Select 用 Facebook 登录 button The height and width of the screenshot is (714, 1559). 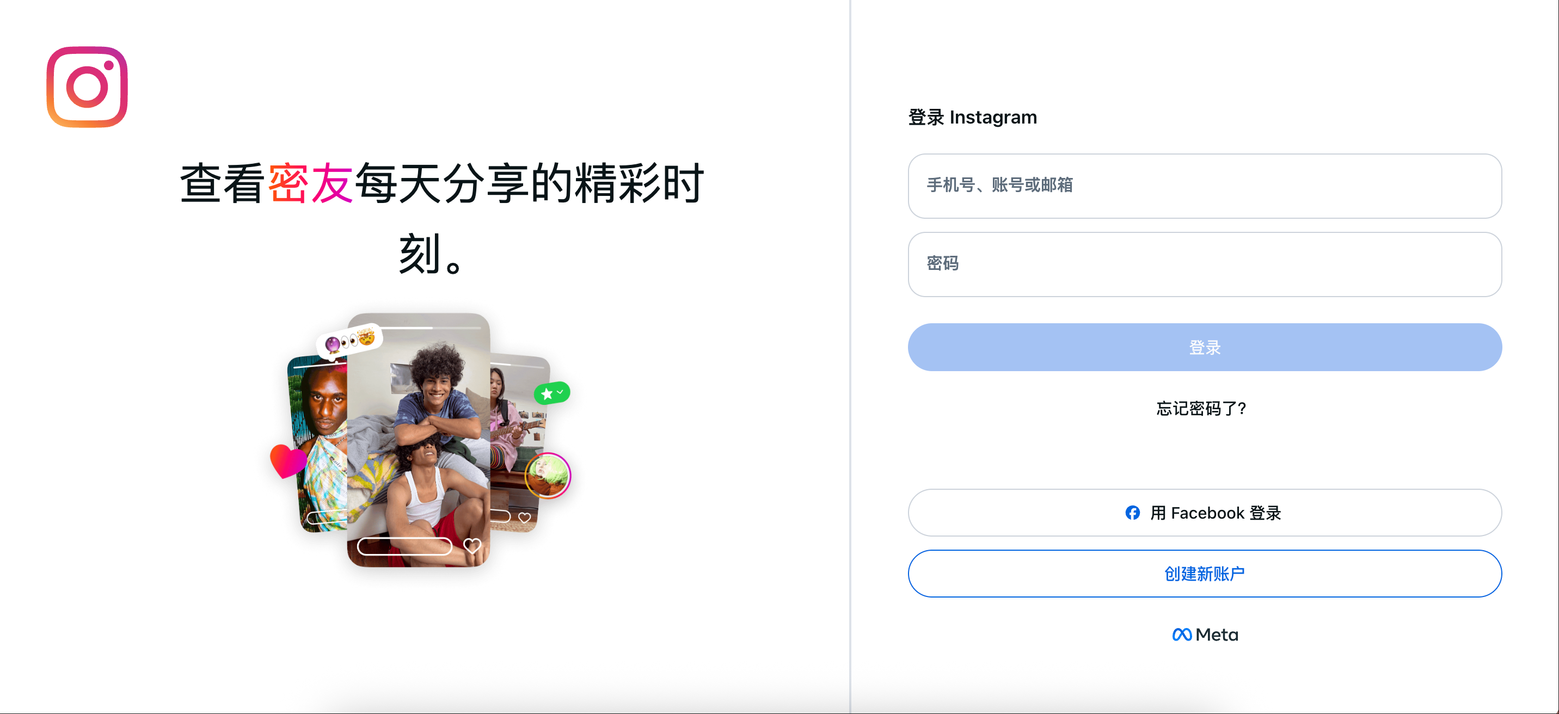point(1204,513)
